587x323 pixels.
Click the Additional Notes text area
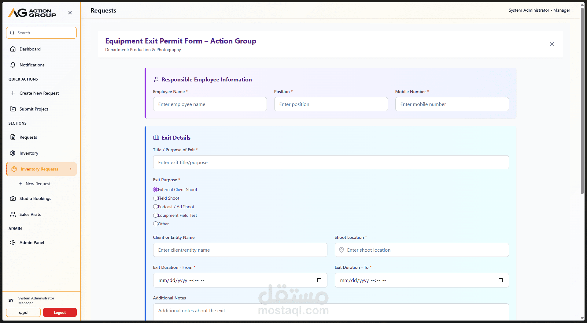pos(331,312)
